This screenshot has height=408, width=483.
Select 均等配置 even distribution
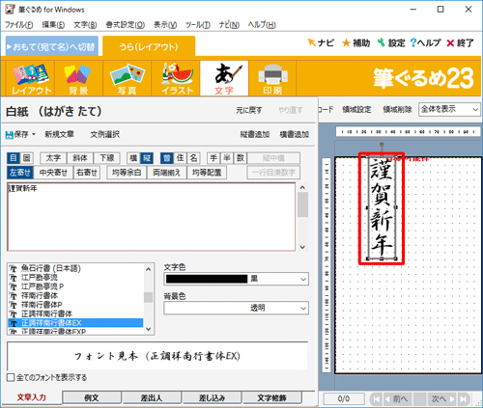coord(207,173)
